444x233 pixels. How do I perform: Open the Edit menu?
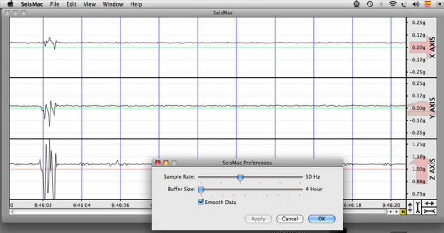coord(71,4)
